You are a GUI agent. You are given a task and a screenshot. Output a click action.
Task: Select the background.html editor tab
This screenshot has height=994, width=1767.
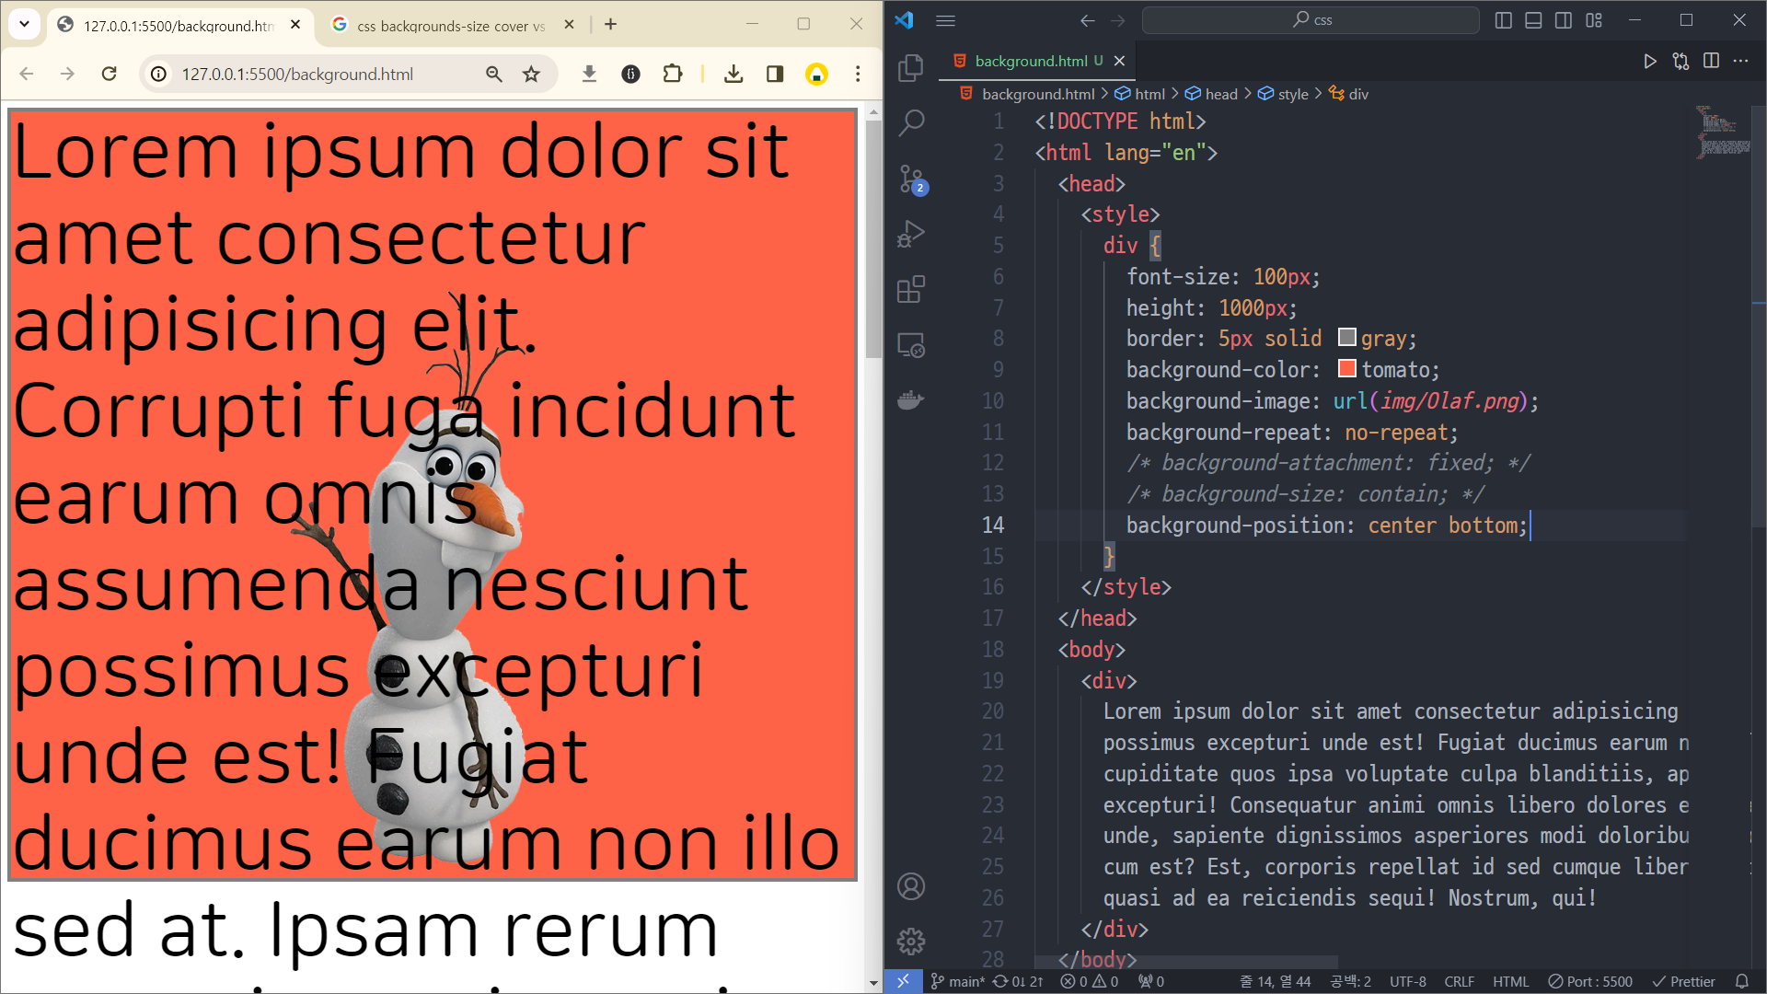coord(1031,61)
